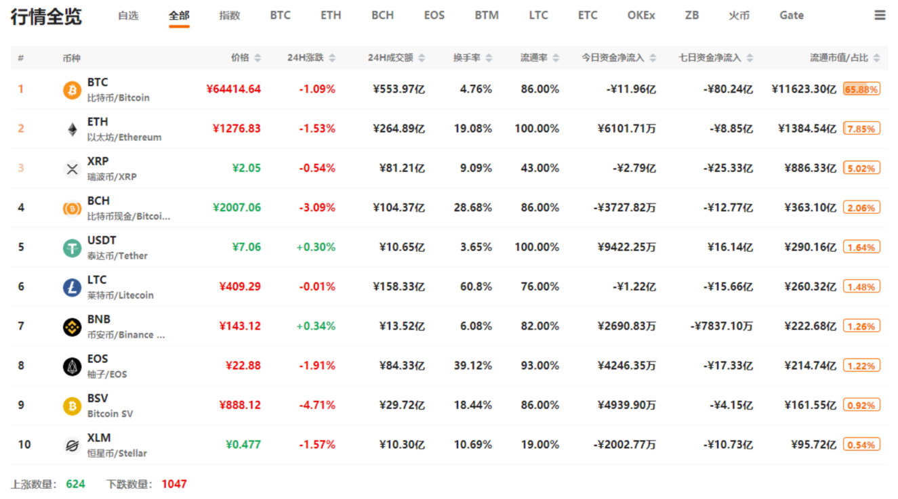Sort by 24H涨跌 column arrows
Image resolution: width=898 pixels, height=499 pixels.
332,58
